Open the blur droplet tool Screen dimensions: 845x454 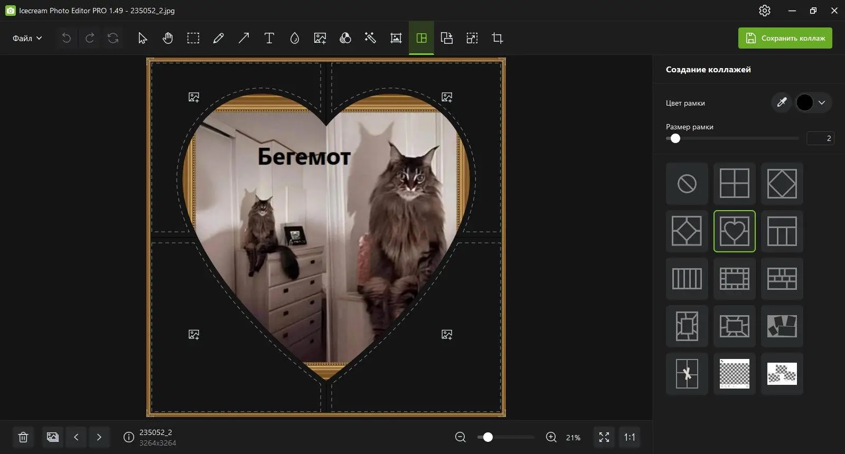(x=294, y=38)
